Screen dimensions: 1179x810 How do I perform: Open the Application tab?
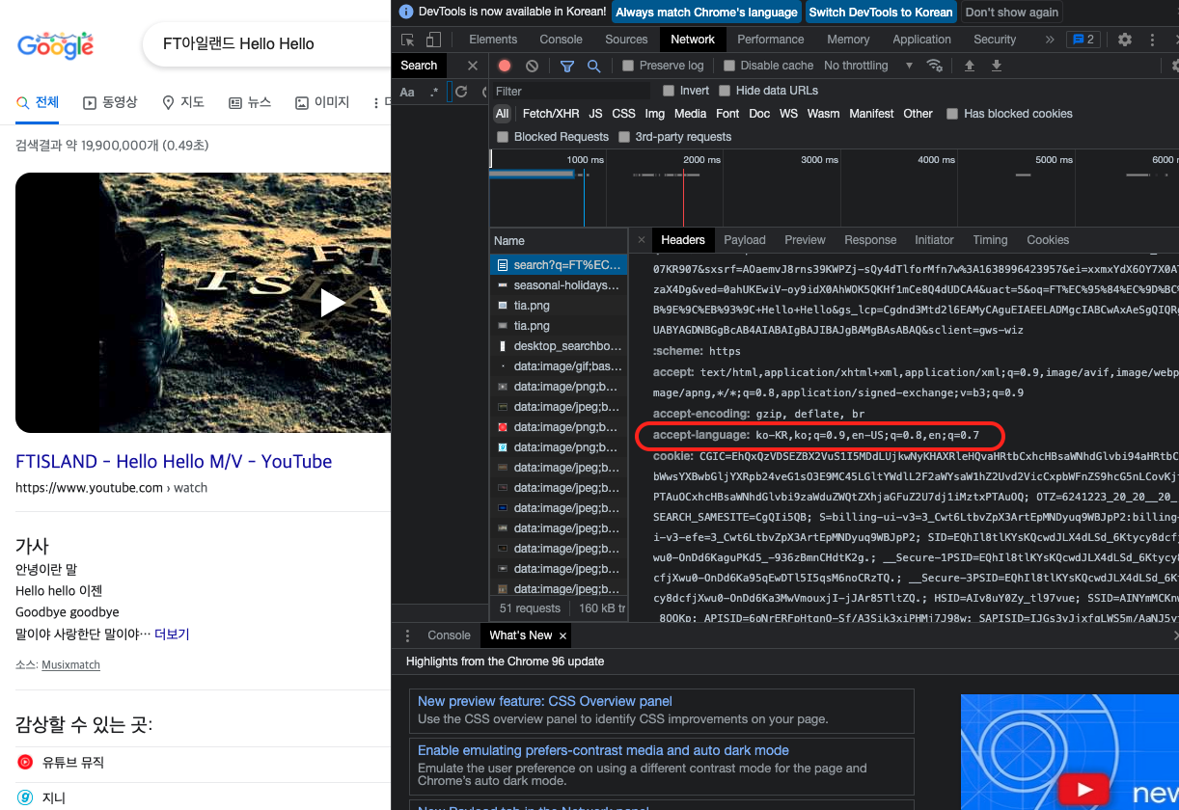point(921,40)
